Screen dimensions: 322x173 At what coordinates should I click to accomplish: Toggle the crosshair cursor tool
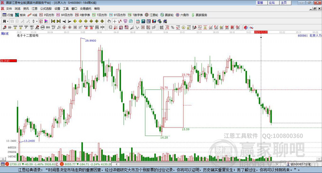(x=114, y=21)
